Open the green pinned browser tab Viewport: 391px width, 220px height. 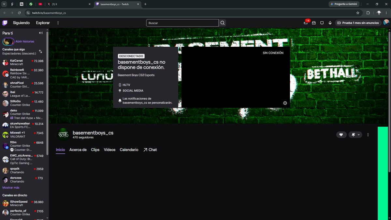31,4
